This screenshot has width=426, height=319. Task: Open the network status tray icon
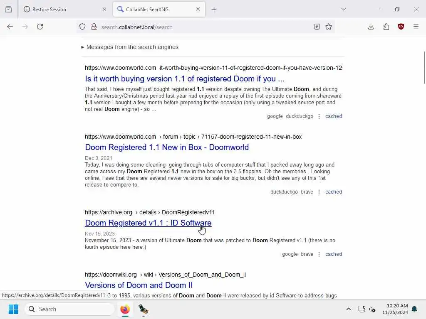pos(362,309)
